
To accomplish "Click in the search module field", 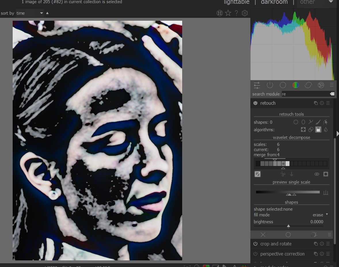I will coord(305,94).
